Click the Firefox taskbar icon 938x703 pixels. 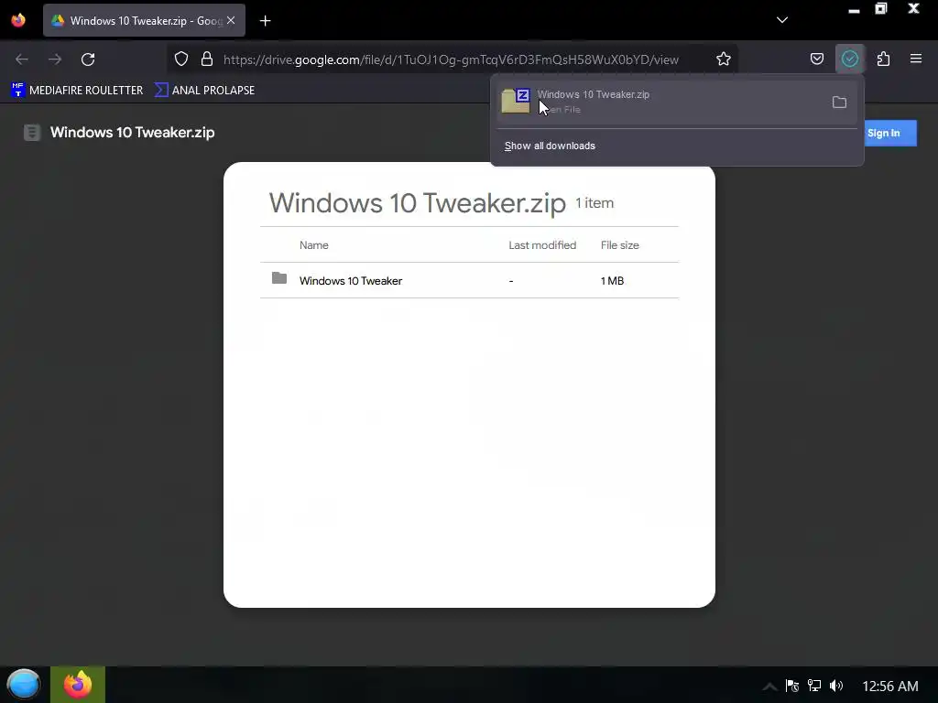78,685
